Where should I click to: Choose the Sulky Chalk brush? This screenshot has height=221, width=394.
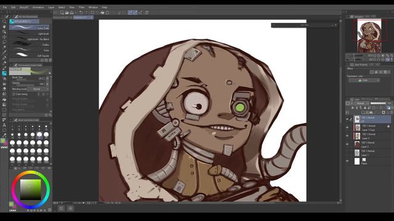(30, 28)
